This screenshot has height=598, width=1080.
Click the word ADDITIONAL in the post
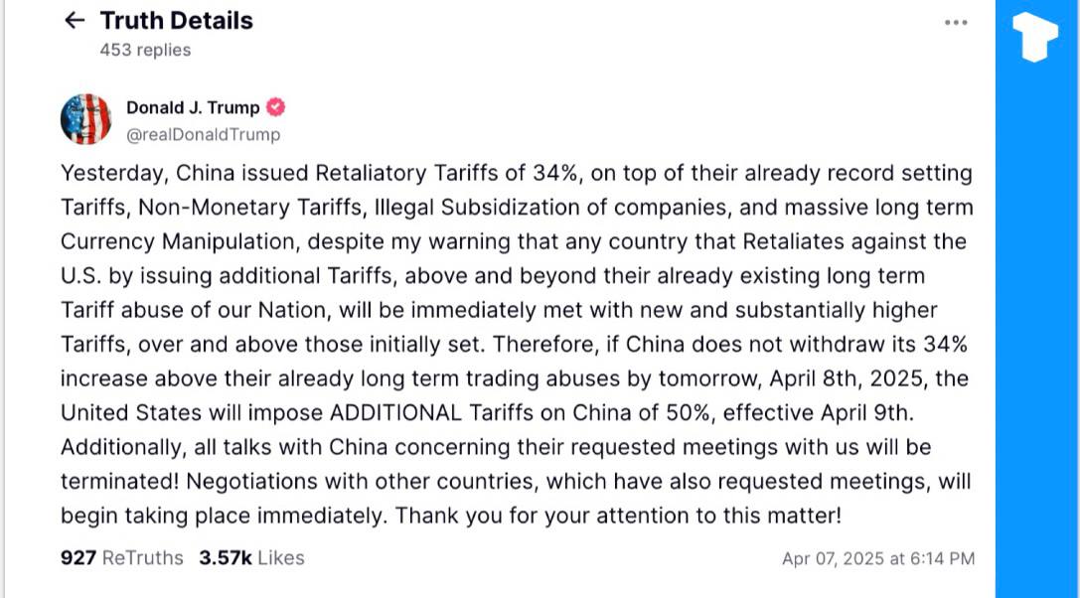coord(395,412)
